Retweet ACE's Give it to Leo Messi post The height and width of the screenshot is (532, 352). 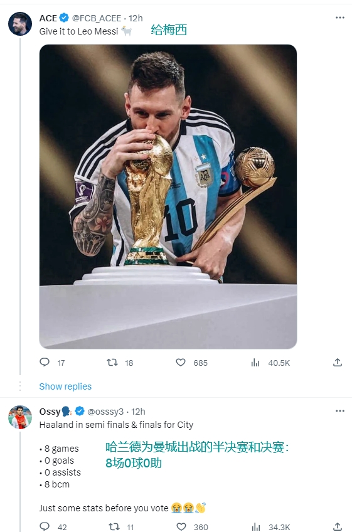[112, 363]
